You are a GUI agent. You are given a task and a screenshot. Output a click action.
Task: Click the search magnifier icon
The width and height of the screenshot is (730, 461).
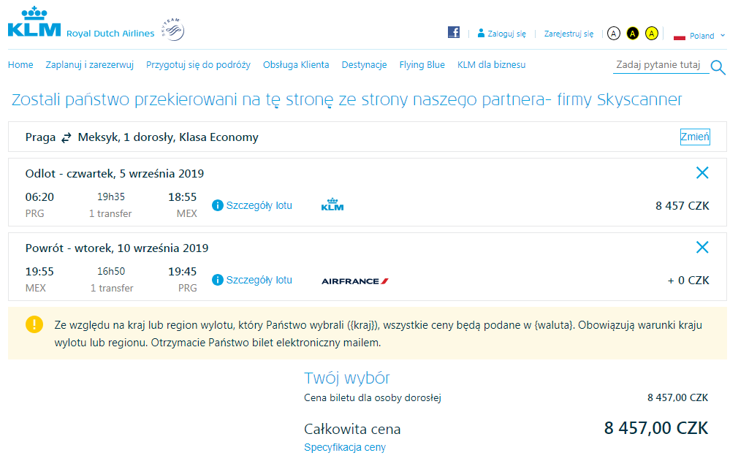pyautogui.click(x=718, y=67)
